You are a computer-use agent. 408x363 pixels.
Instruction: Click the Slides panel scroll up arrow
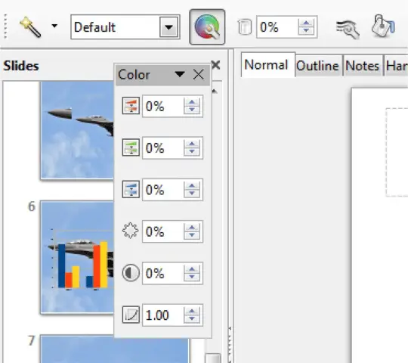pyautogui.click(x=215, y=92)
